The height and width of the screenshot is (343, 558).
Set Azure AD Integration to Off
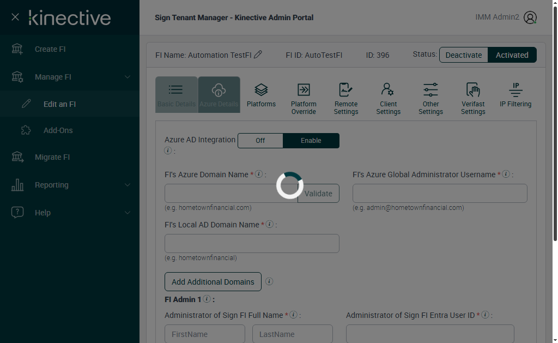pyautogui.click(x=260, y=140)
